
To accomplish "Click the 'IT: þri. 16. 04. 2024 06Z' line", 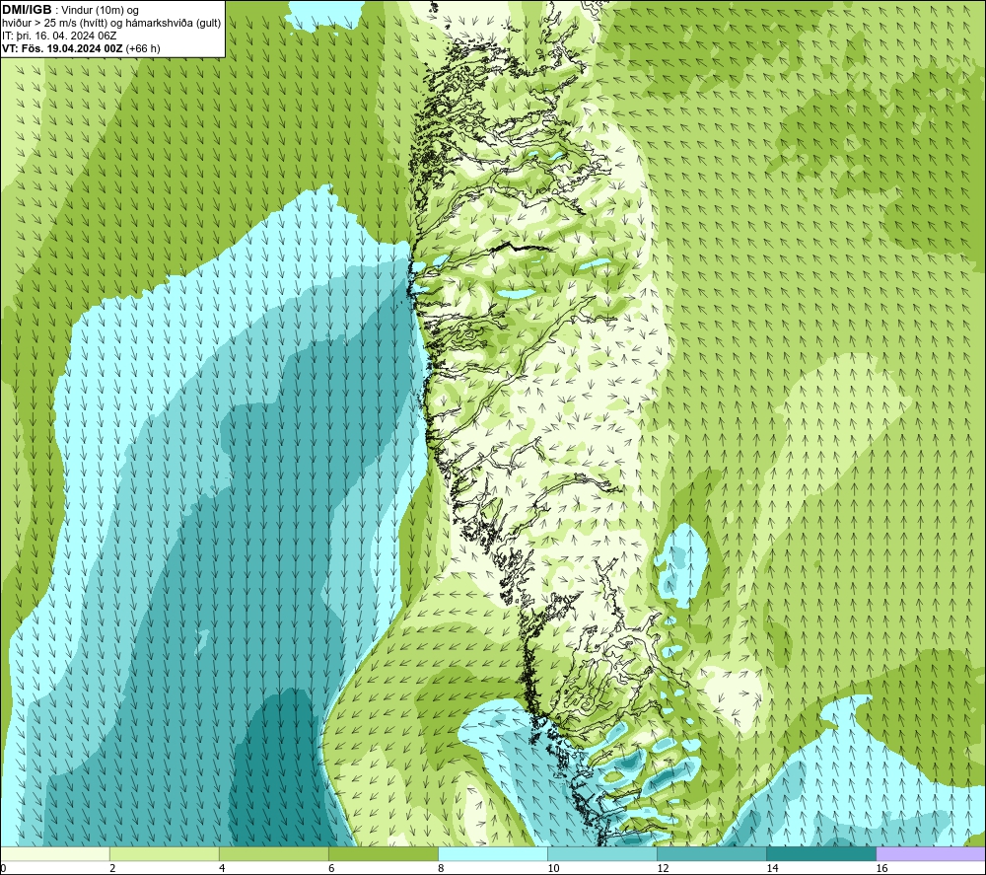I will [60, 36].
